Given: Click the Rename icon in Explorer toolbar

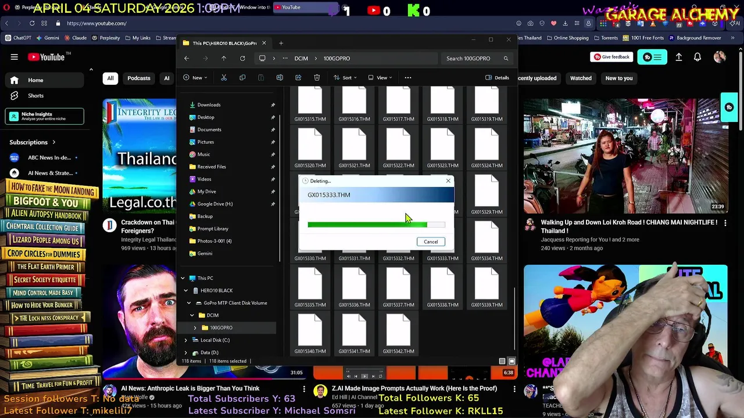Looking at the screenshot, I should point(280,78).
